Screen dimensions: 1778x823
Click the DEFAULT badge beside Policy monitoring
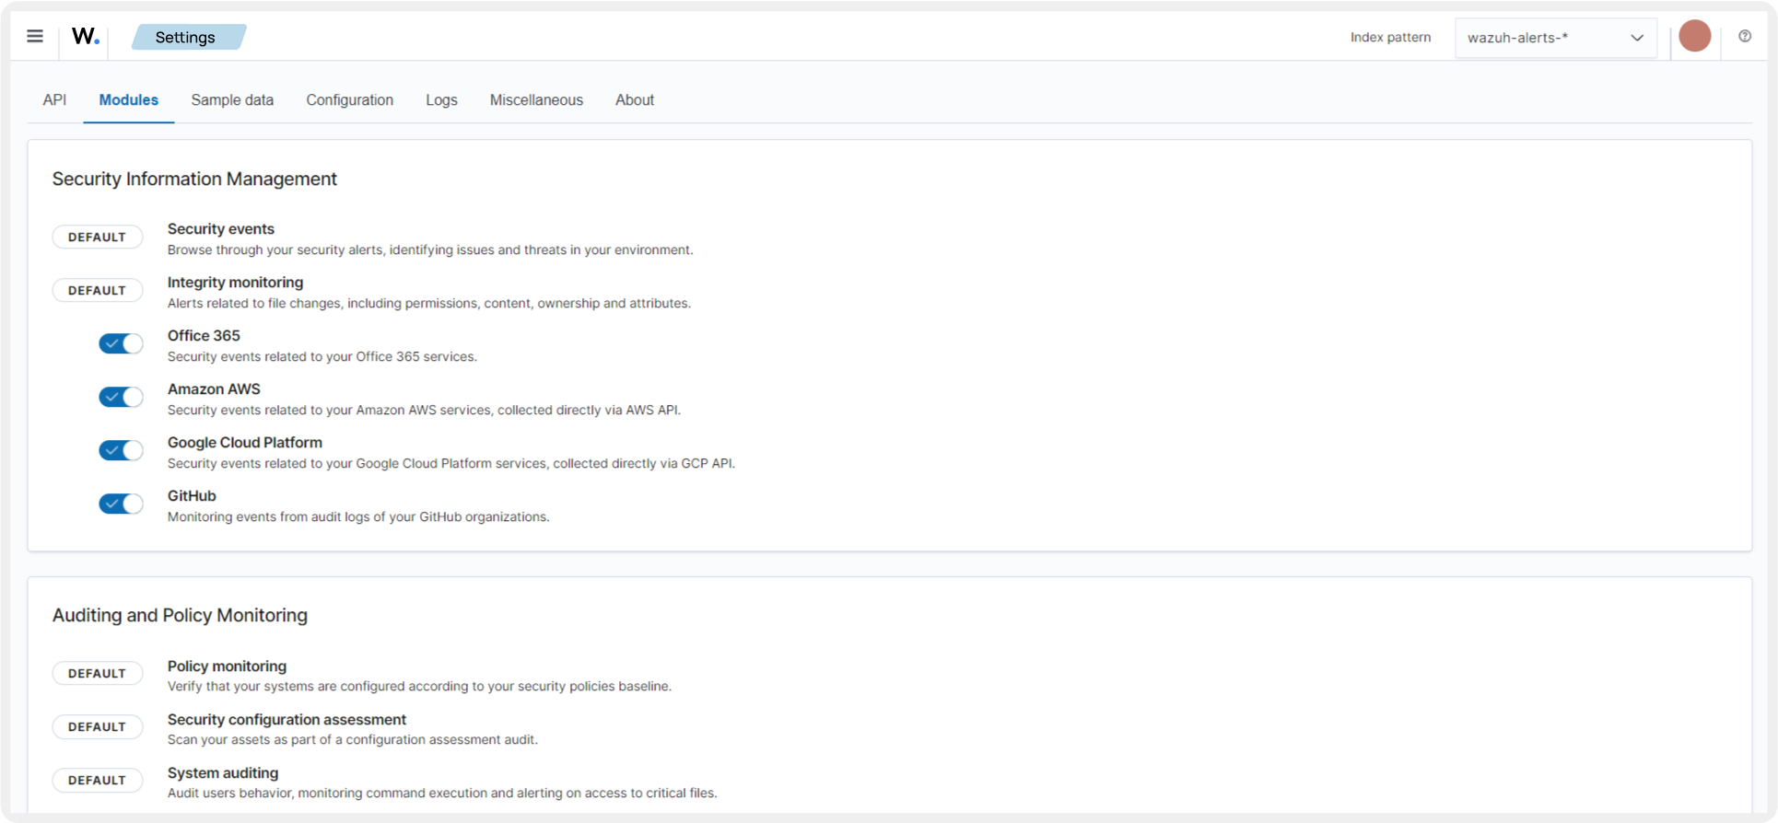tap(97, 674)
